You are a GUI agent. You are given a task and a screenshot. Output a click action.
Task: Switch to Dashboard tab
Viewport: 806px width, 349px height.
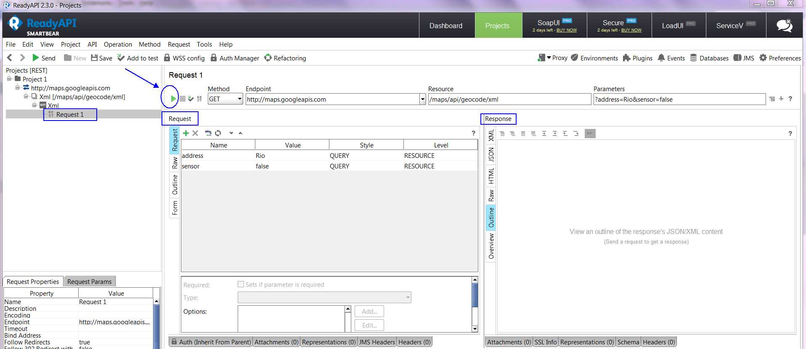446,26
